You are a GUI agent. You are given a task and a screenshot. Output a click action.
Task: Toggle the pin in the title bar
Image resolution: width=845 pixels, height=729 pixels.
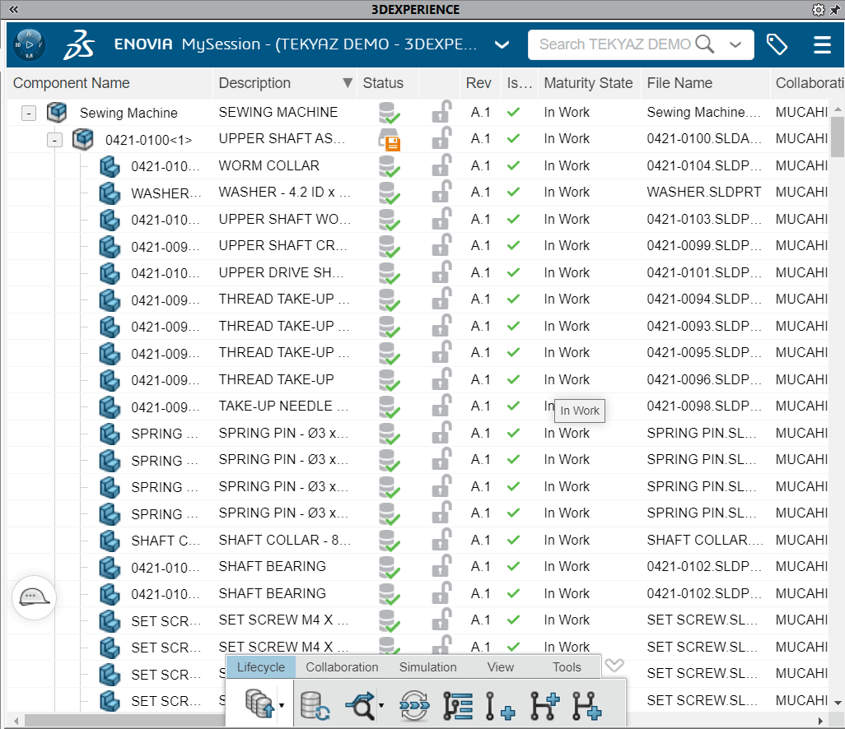(x=837, y=10)
